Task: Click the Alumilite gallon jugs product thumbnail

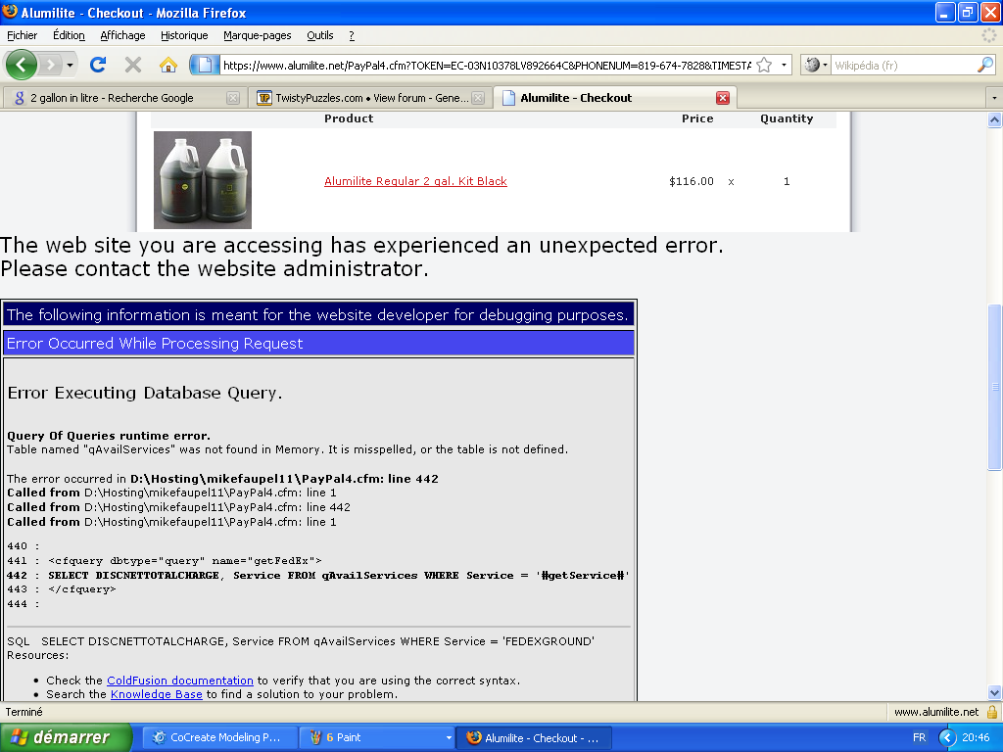Action: pos(203,180)
